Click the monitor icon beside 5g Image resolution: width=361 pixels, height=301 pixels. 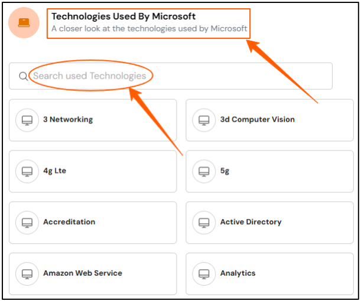point(204,172)
